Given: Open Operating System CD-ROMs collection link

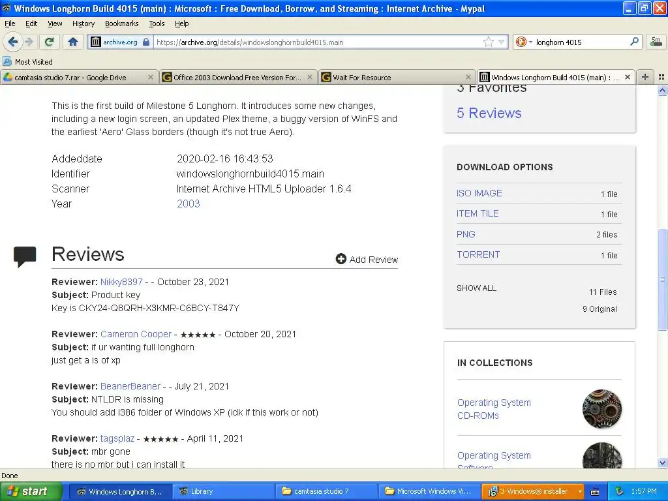Looking at the screenshot, I should tap(494, 409).
